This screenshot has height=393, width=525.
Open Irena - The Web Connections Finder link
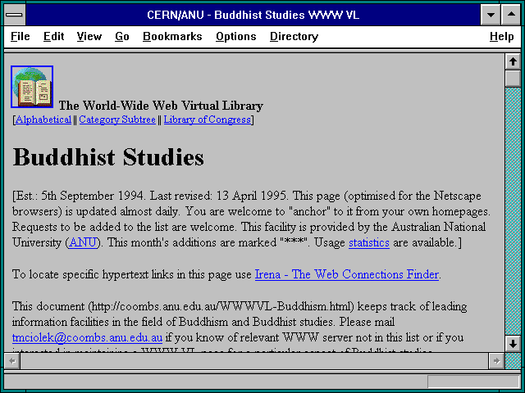tap(346, 274)
